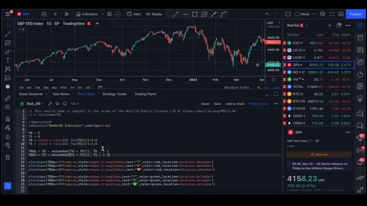Viewport: 367px width, 206px height.
Task: Click Add to chart
Action: [235, 104]
